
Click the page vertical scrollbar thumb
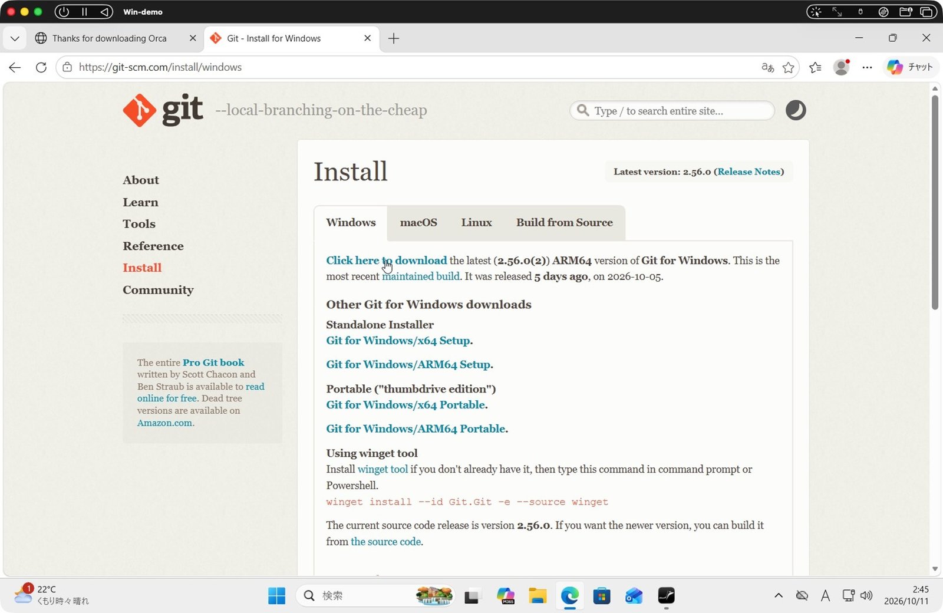935,202
